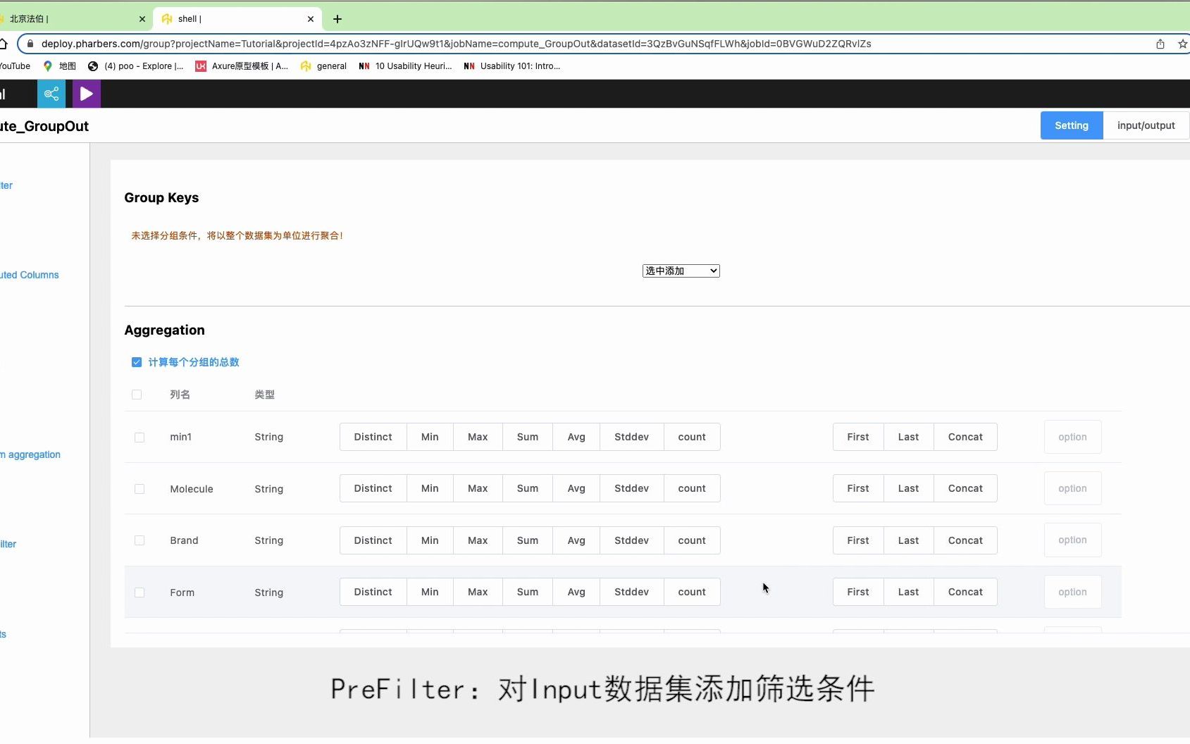Click Concat for the Molecule column
The height and width of the screenshot is (744, 1190).
coord(965,488)
